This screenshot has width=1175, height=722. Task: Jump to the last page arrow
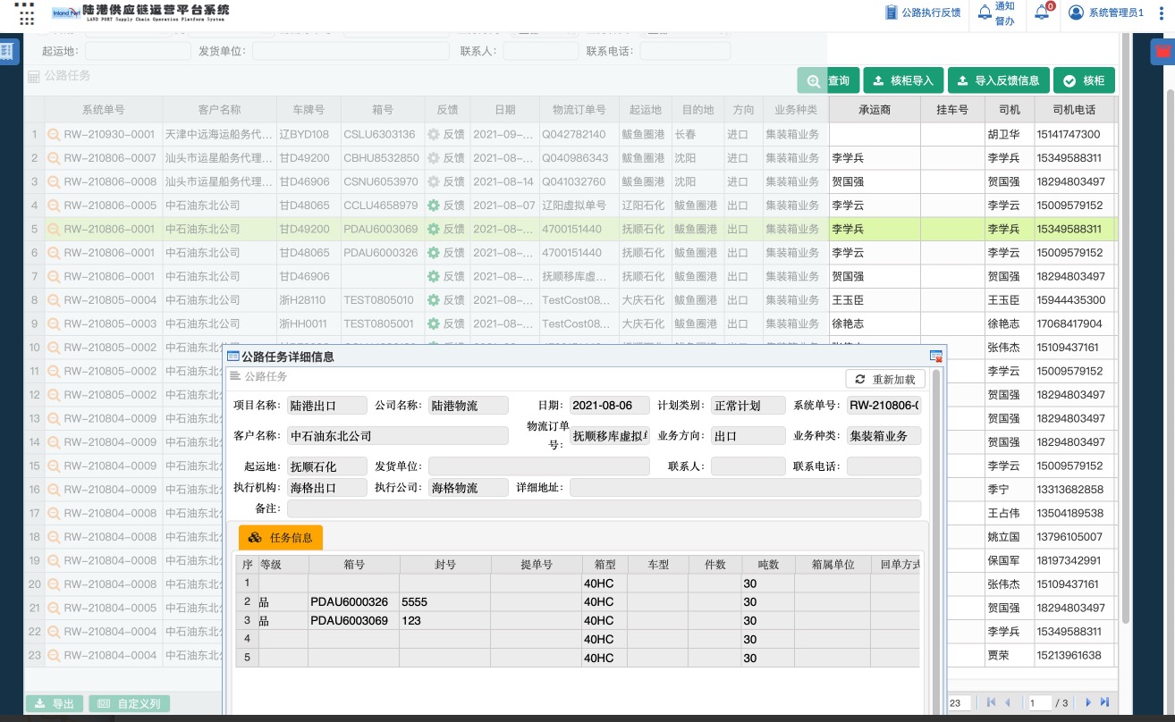point(1105,703)
